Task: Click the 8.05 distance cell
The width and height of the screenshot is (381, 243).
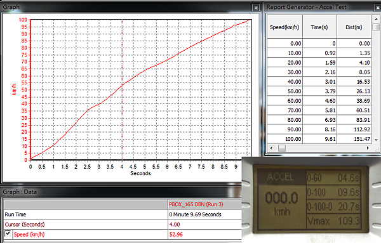Action: click(x=354, y=72)
